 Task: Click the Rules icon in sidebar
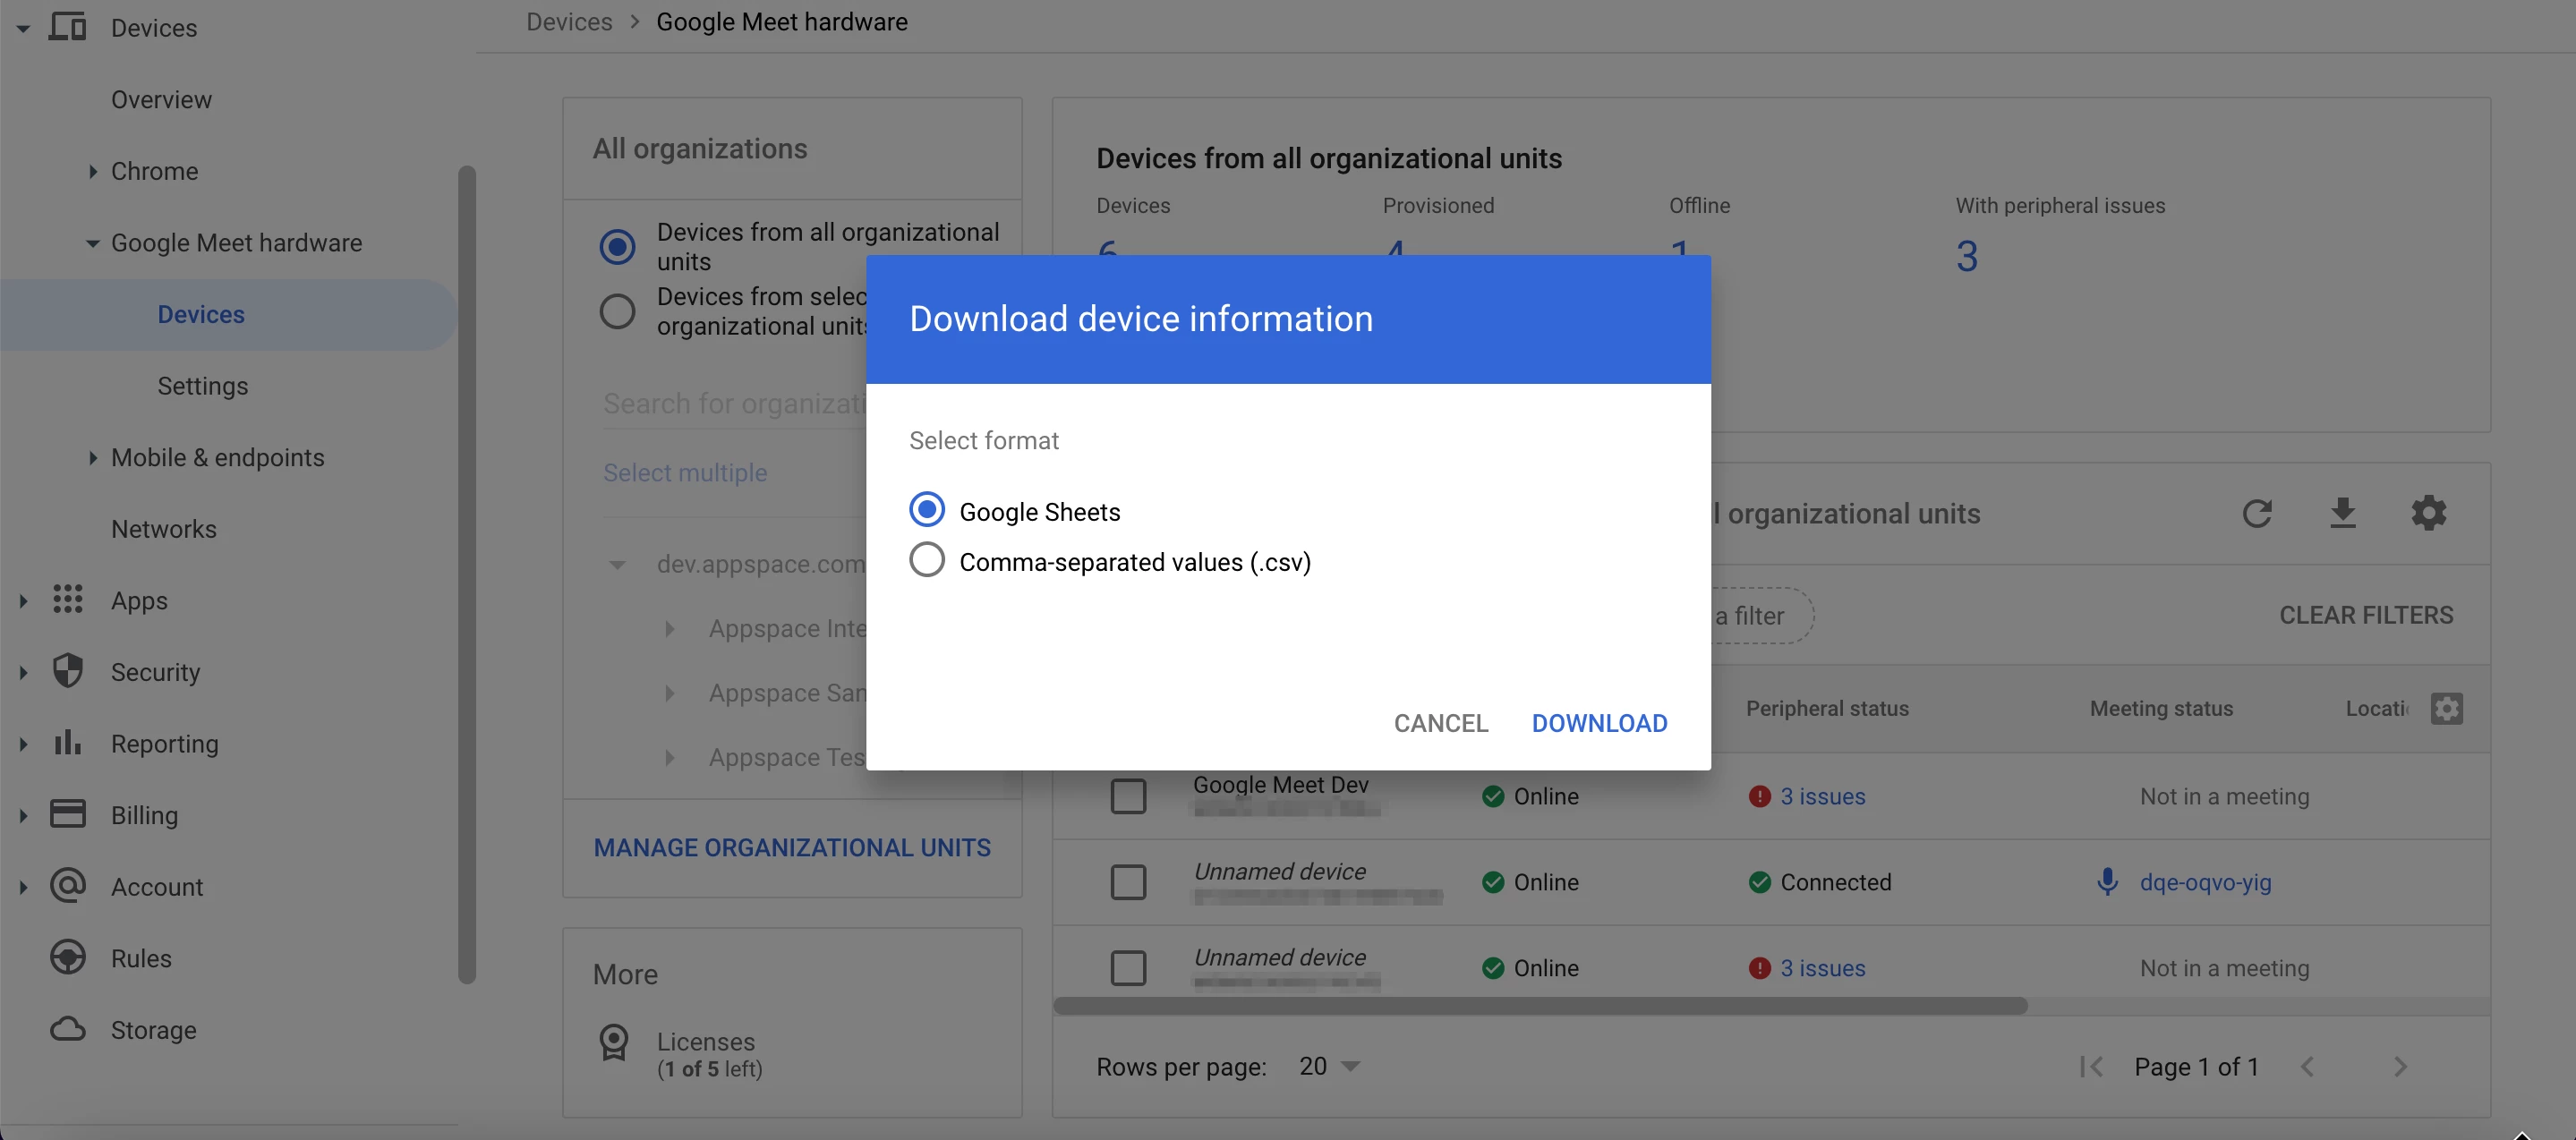point(68,957)
